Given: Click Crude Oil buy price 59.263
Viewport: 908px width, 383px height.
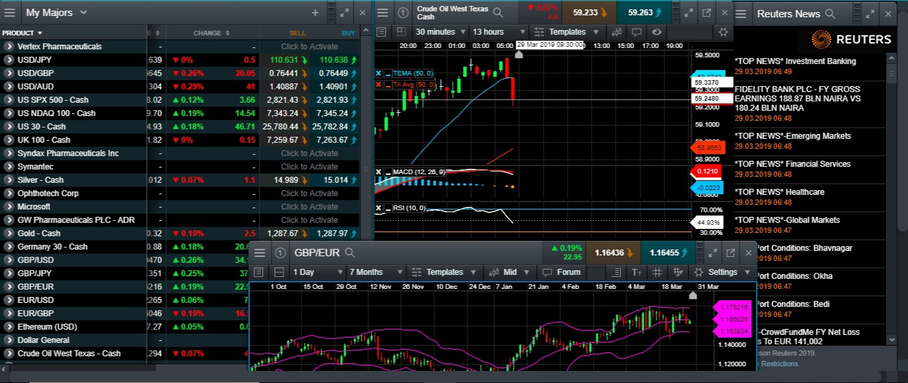Looking at the screenshot, I should point(644,12).
